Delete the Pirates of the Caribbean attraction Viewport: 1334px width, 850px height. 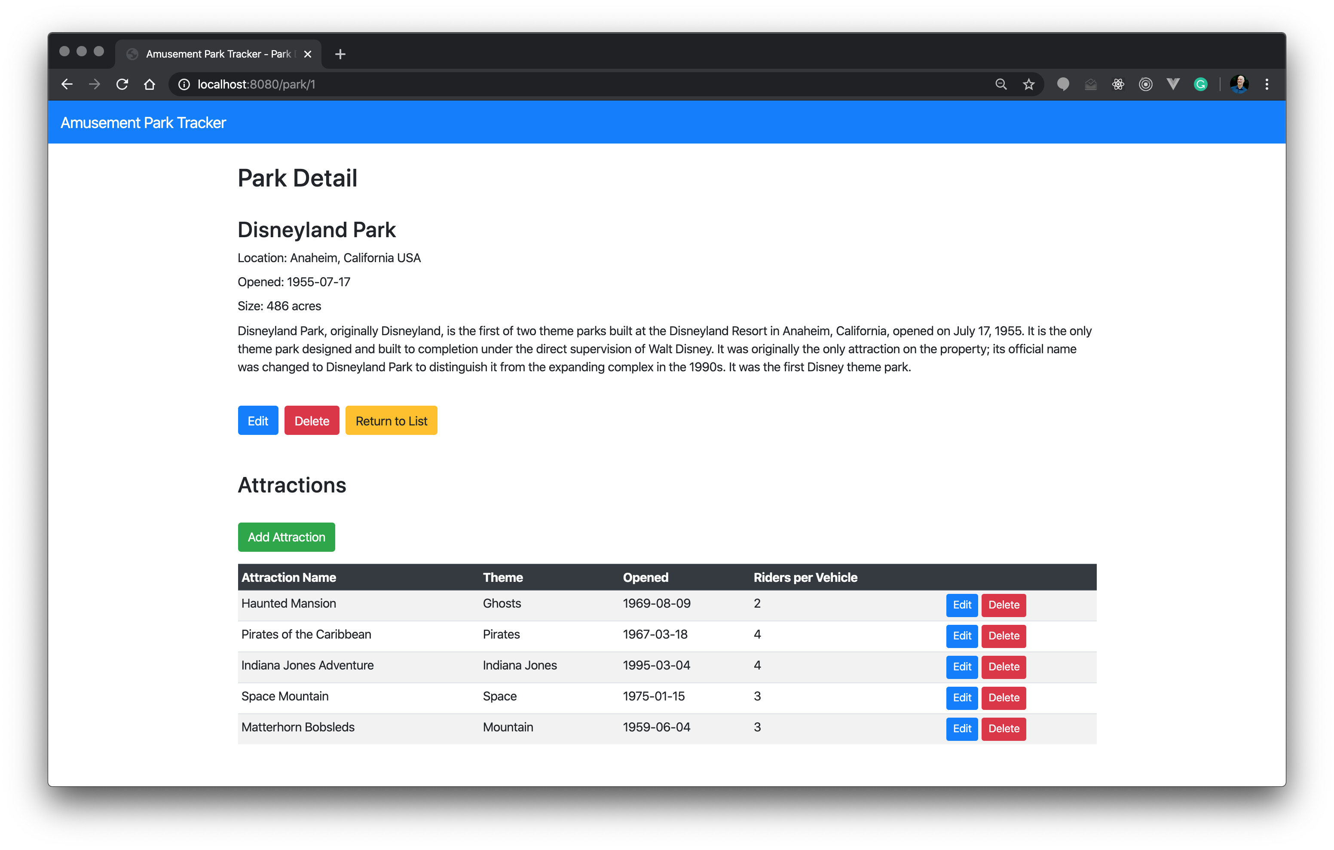1003,636
